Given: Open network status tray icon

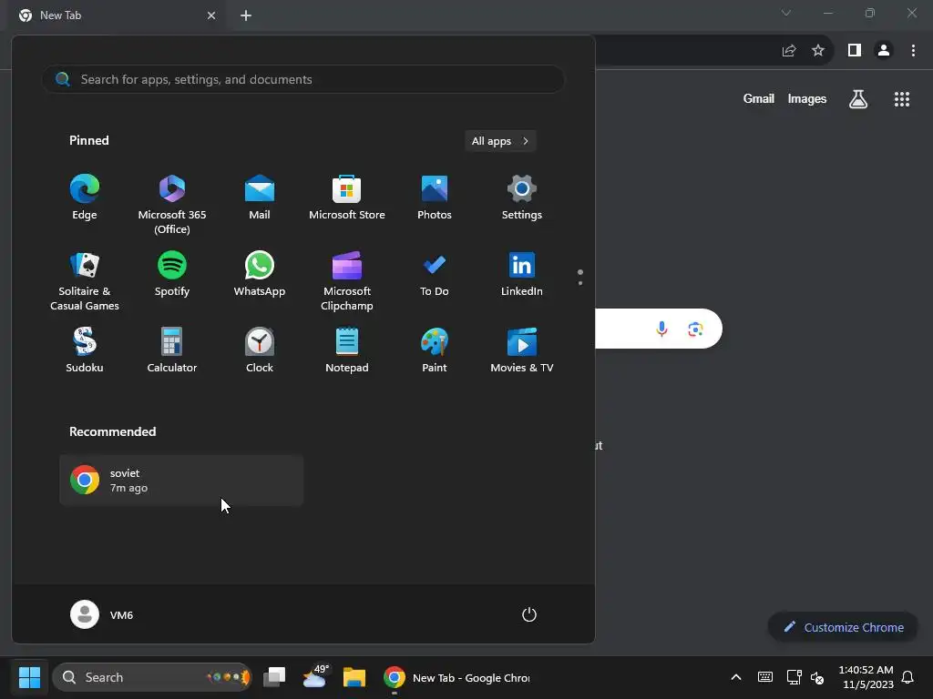Looking at the screenshot, I should [x=794, y=677].
